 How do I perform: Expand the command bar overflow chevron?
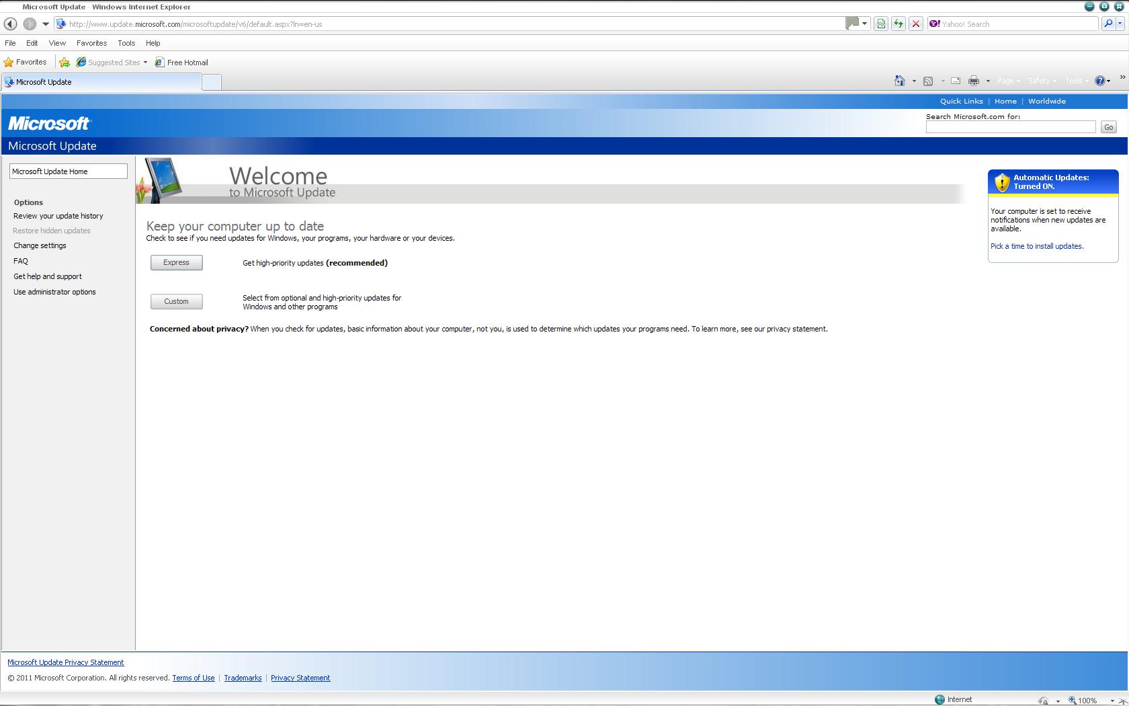[x=1122, y=77]
